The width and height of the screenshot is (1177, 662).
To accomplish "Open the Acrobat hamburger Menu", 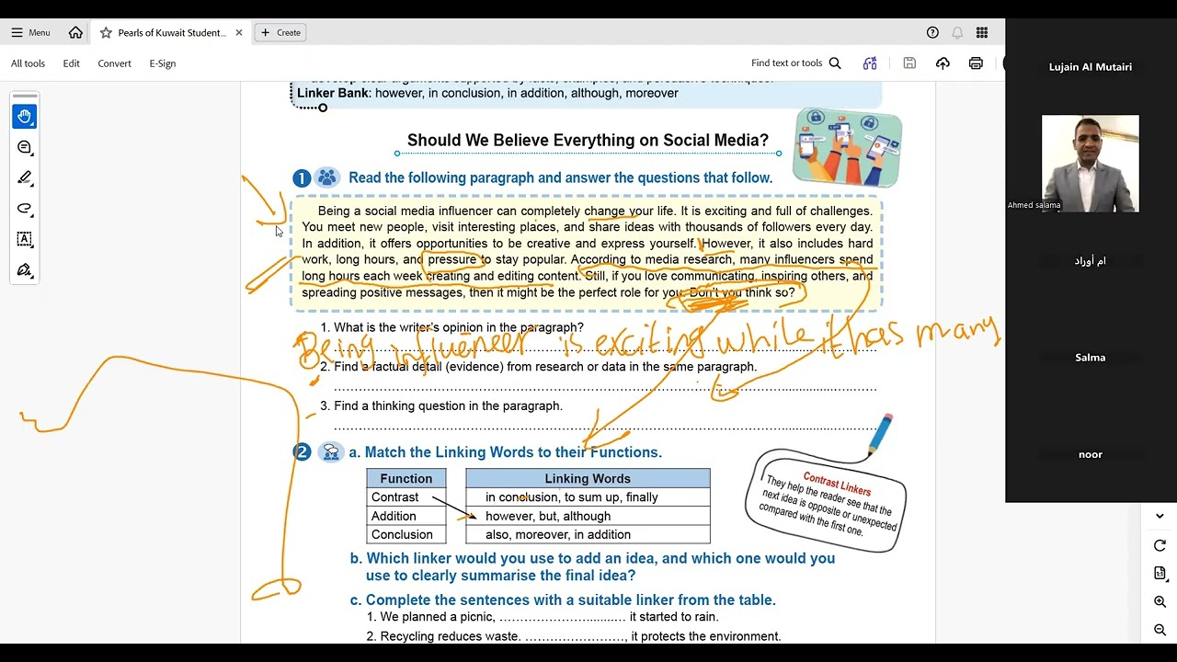I will pyautogui.click(x=30, y=32).
